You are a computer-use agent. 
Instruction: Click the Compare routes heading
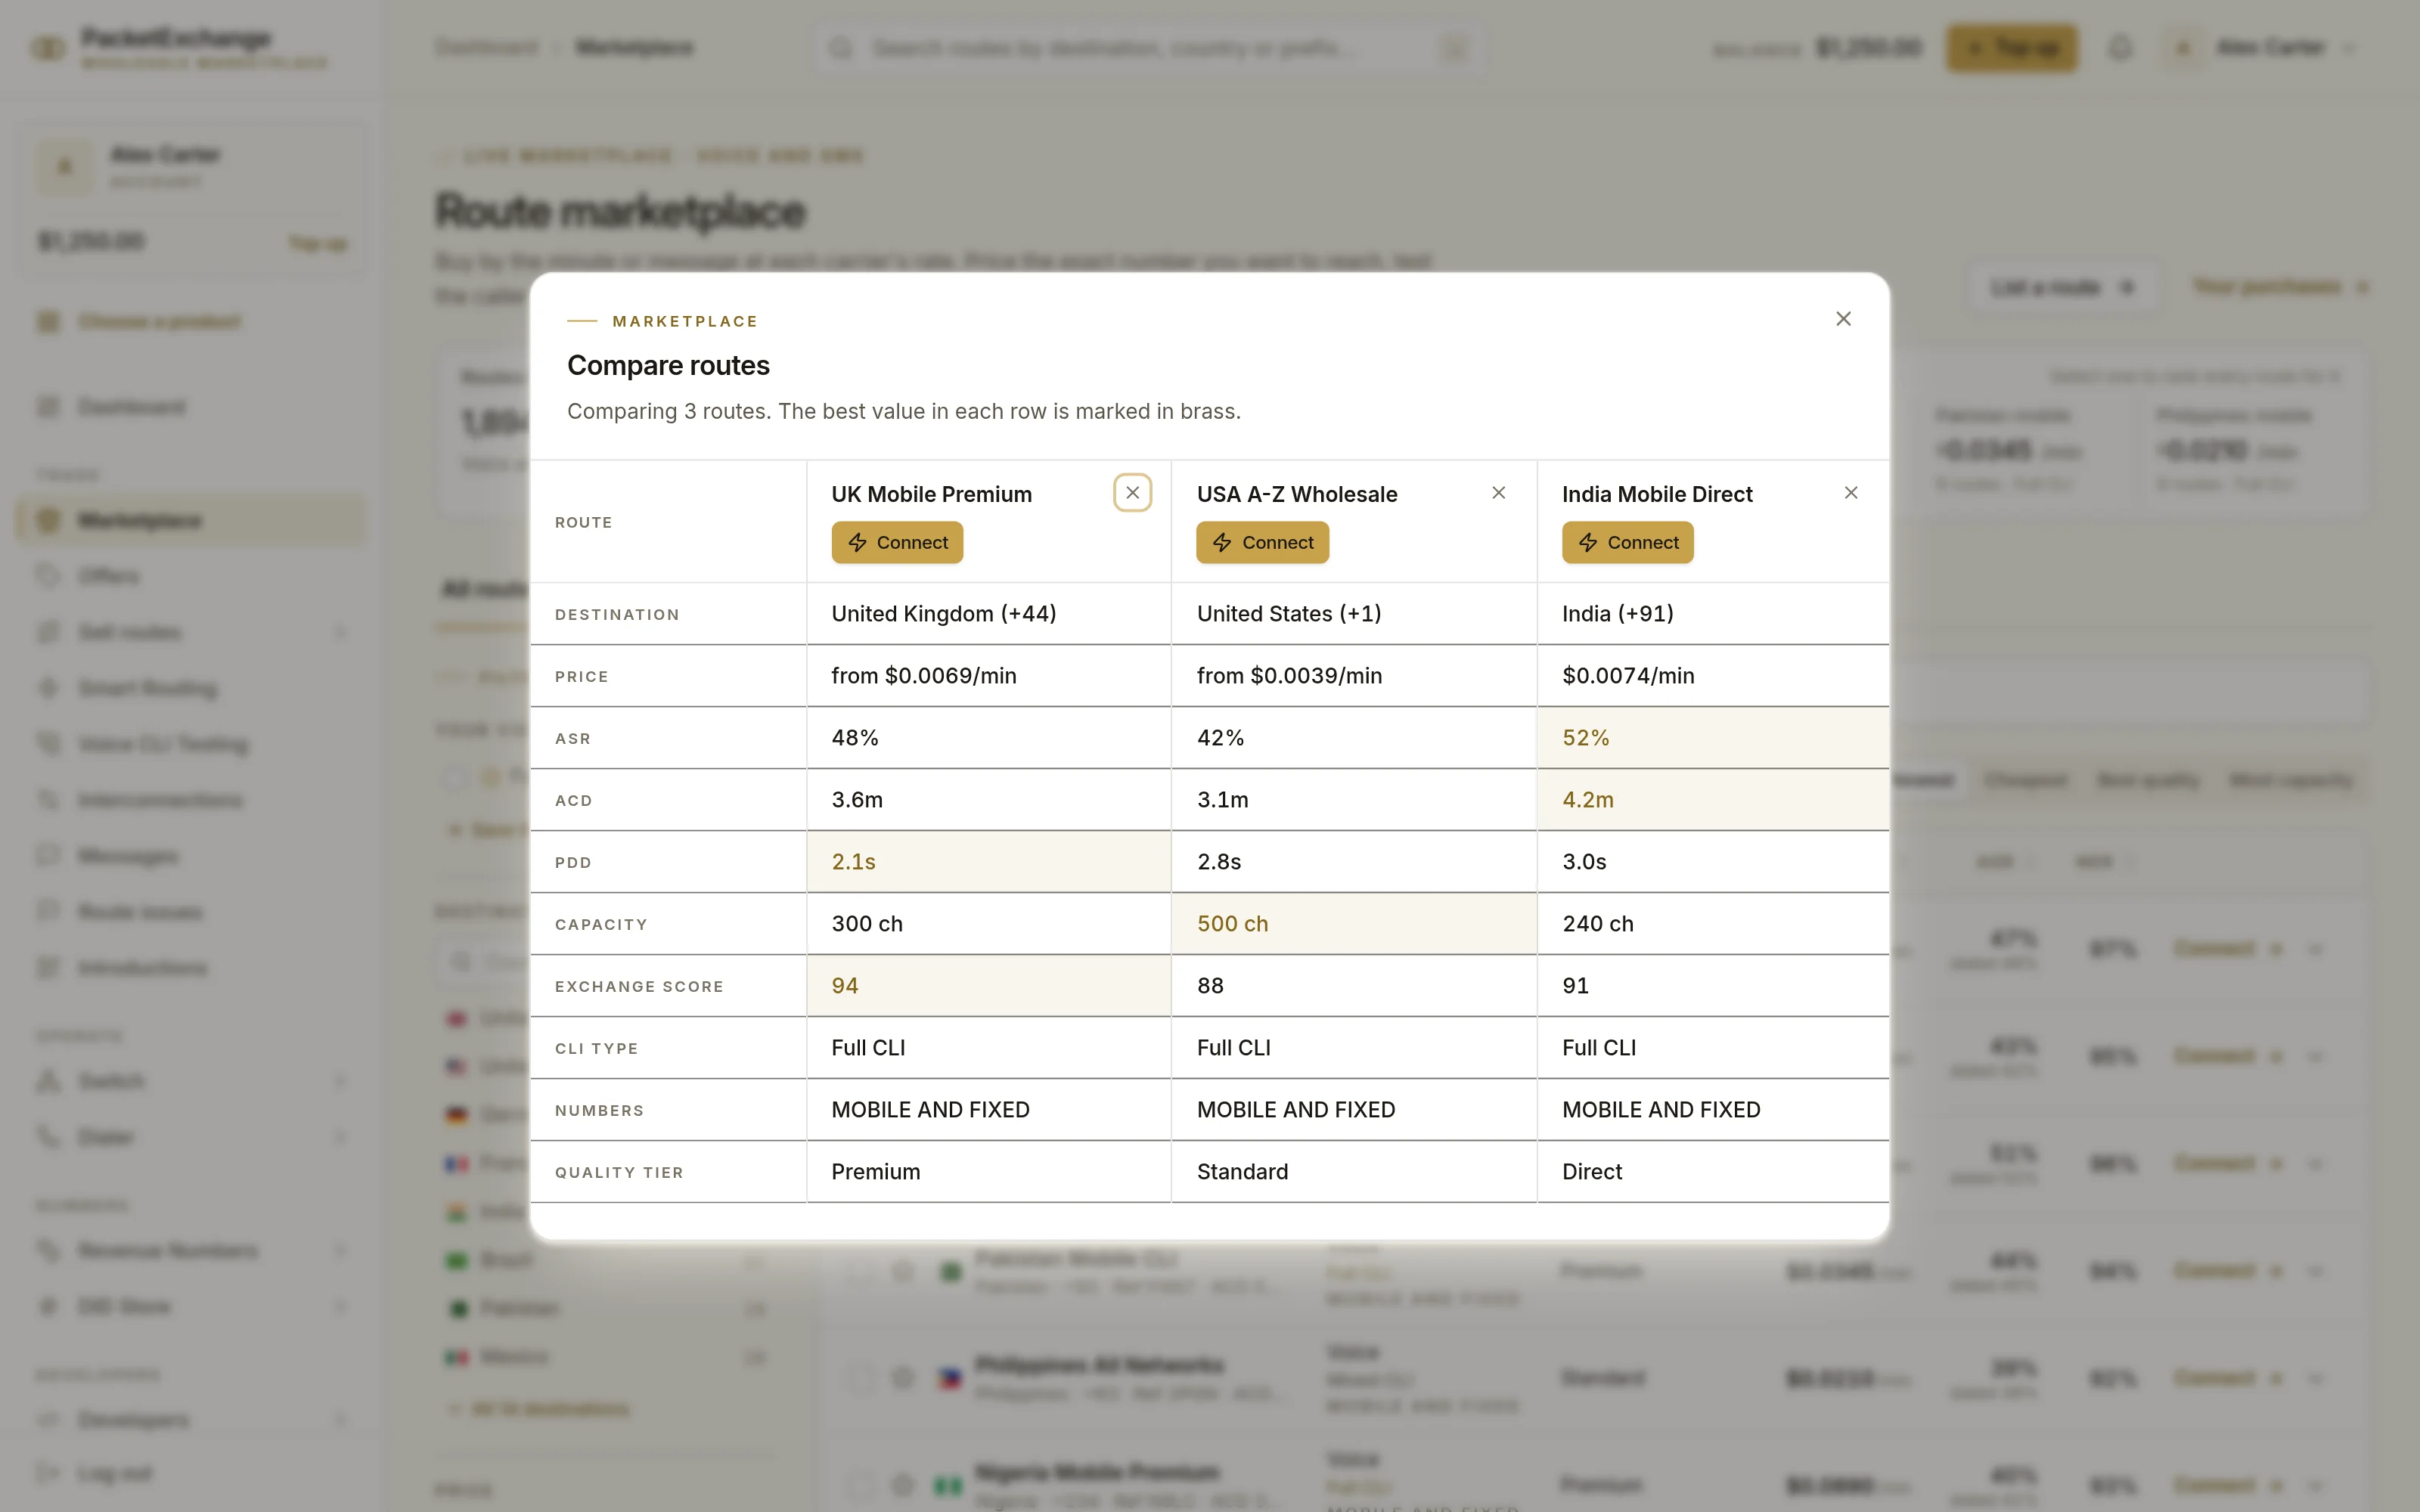coord(668,365)
